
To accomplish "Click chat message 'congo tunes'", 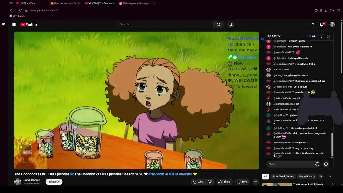I will (x=302, y=143).
